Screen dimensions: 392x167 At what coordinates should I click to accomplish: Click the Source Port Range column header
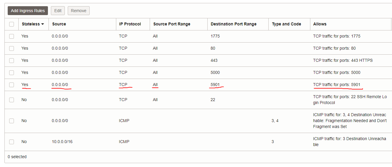(x=172, y=24)
